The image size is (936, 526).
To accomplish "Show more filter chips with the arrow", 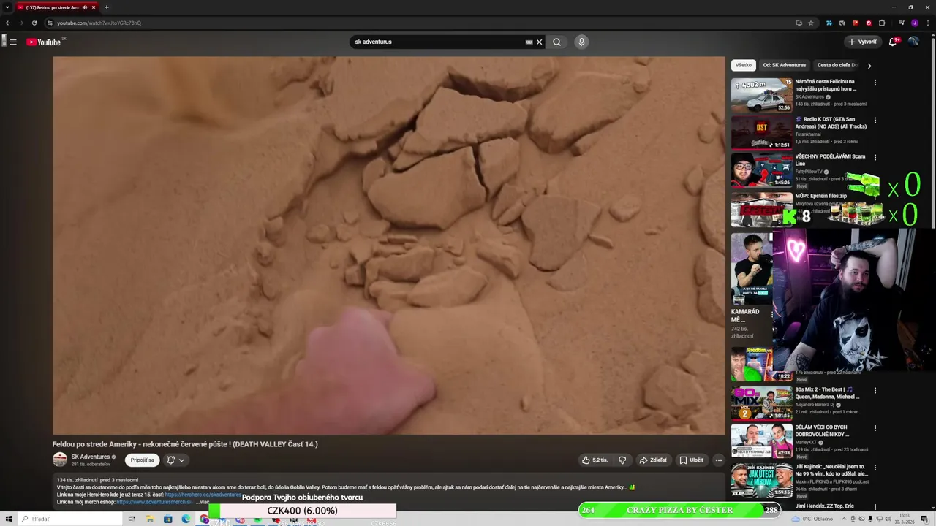I will point(869,66).
